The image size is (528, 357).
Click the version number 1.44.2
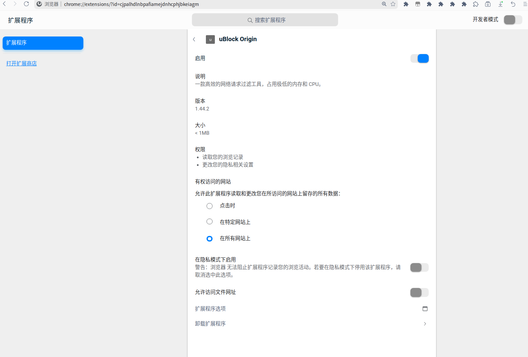pyautogui.click(x=202, y=109)
